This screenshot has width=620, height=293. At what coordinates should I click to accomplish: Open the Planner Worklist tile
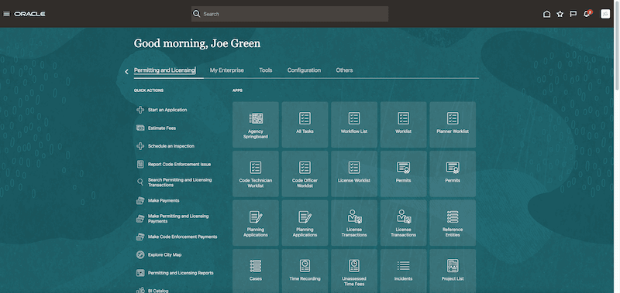453,124
